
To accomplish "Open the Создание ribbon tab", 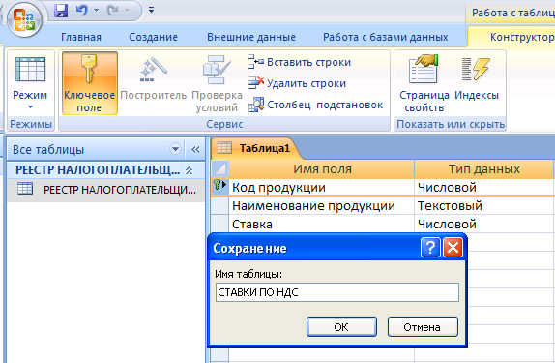I will [154, 37].
